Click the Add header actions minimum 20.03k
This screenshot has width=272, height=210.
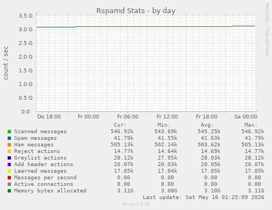167,164
